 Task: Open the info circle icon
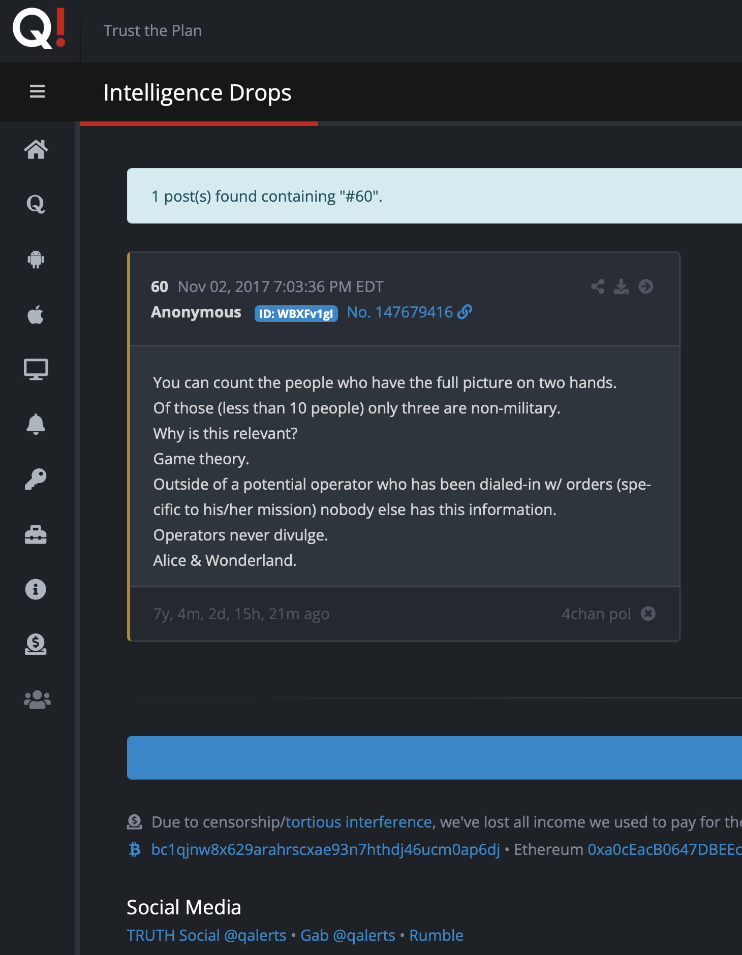click(x=36, y=589)
